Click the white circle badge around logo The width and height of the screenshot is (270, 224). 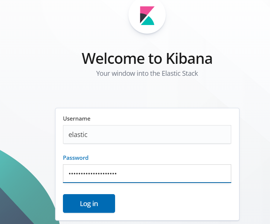(x=147, y=15)
